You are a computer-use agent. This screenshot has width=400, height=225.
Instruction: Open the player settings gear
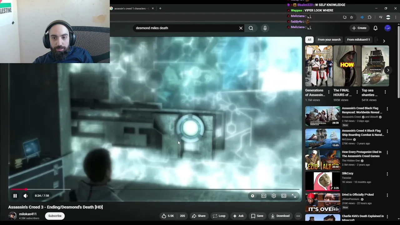click(x=274, y=196)
